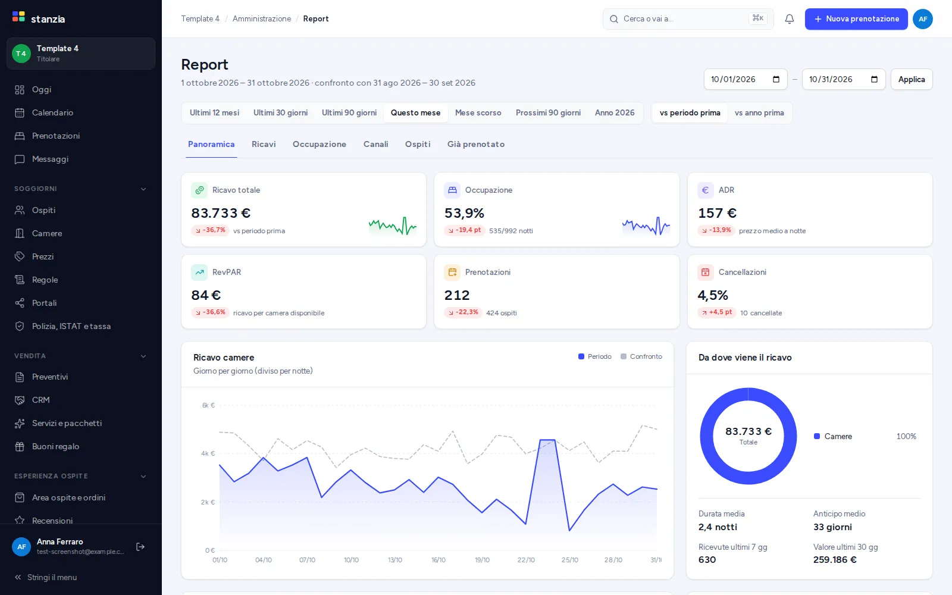This screenshot has width=952, height=595.
Task: Choose the 'Ultimi 12 mesi' range
Action: (214, 112)
